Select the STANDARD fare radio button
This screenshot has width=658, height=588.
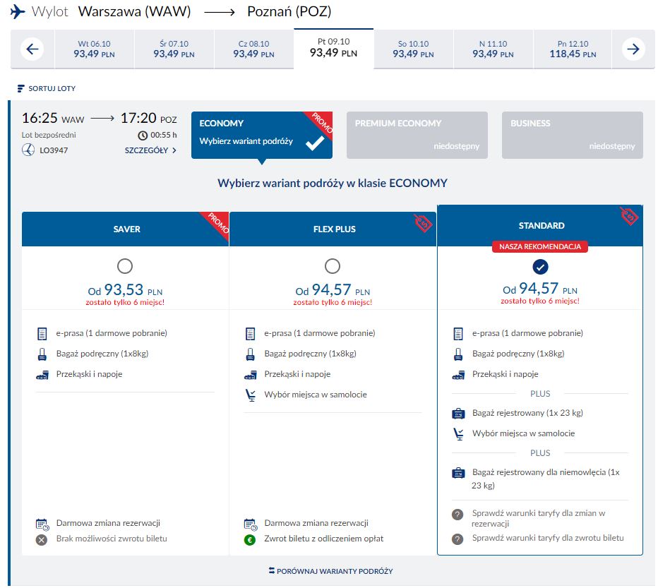point(540,267)
